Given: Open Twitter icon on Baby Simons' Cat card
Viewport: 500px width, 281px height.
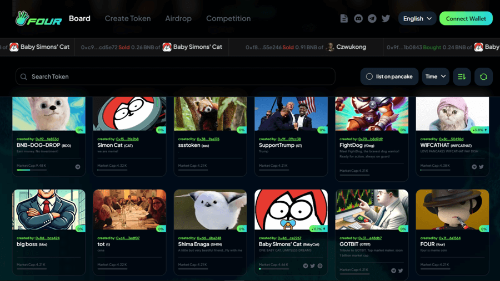Looking at the screenshot, I should click(x=312, y=265).
